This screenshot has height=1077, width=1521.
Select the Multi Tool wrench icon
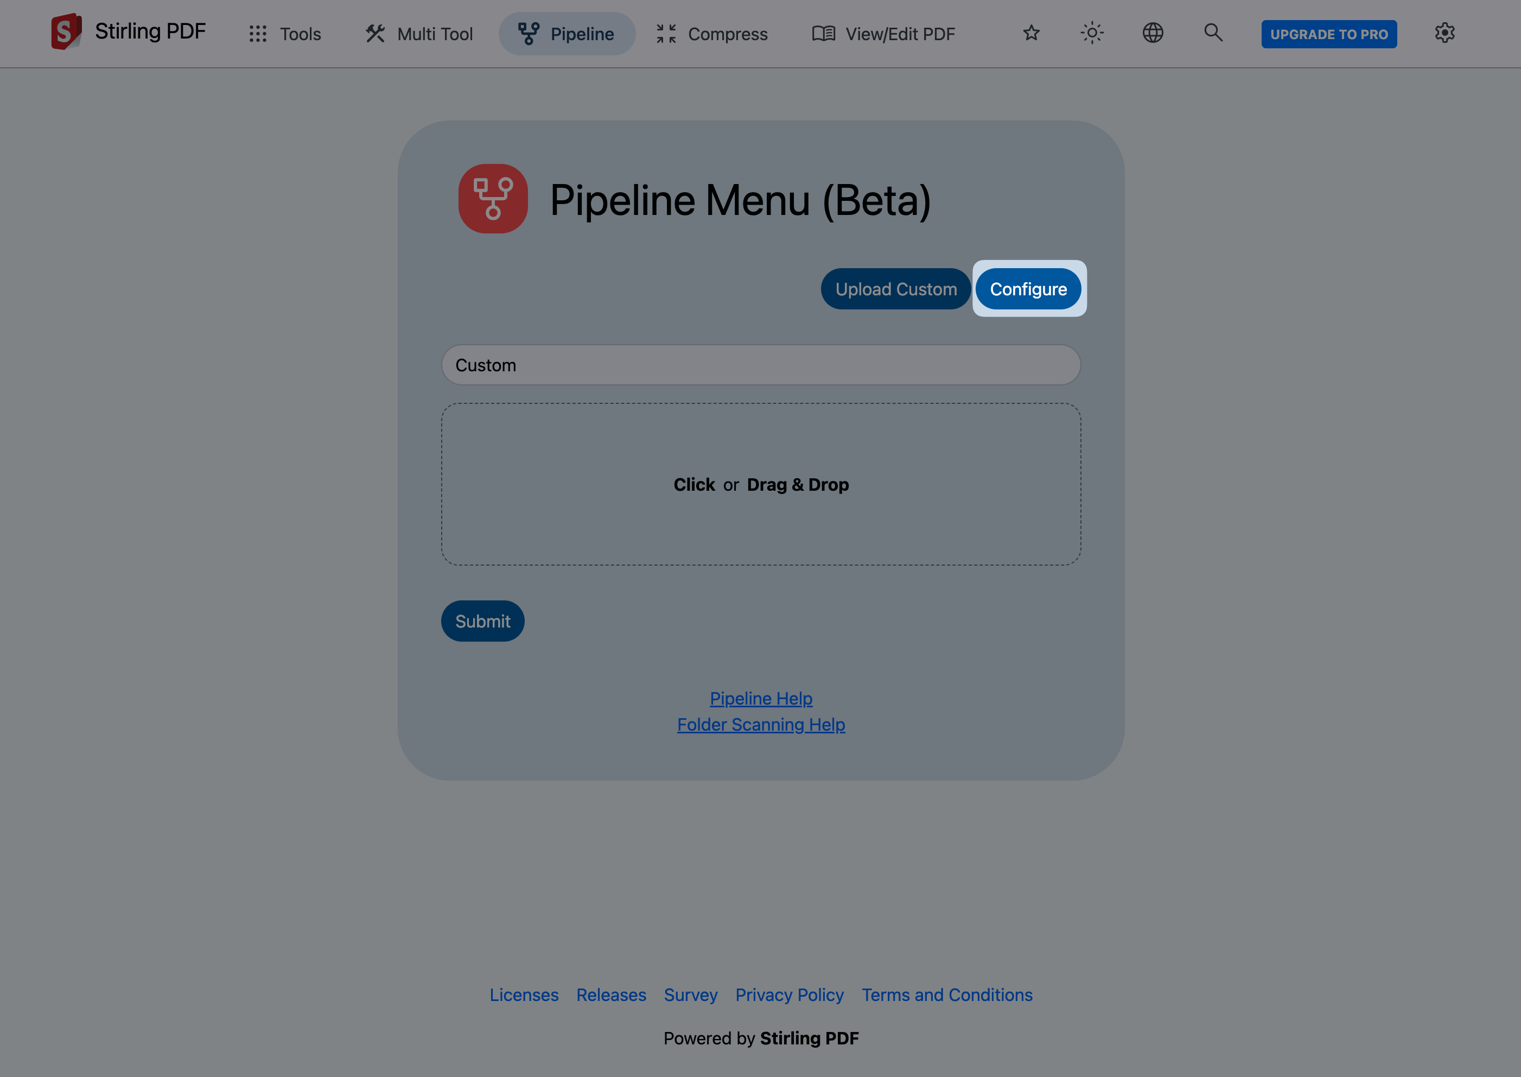pyautogui.click(x=375, y=33)
